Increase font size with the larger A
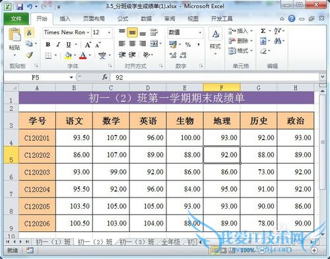Image resolution: width=330 pixels, height=259 pixels. point(88,45)
